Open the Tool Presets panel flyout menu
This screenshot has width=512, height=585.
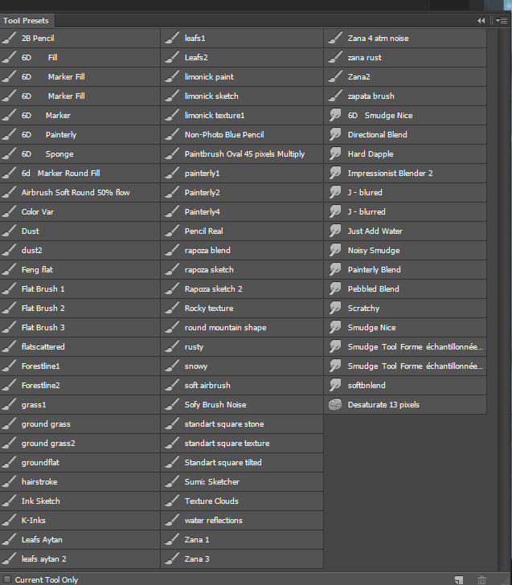click(502, 21)
